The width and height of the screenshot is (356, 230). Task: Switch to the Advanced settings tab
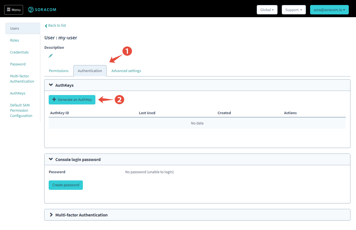click(x=126, y=71)
